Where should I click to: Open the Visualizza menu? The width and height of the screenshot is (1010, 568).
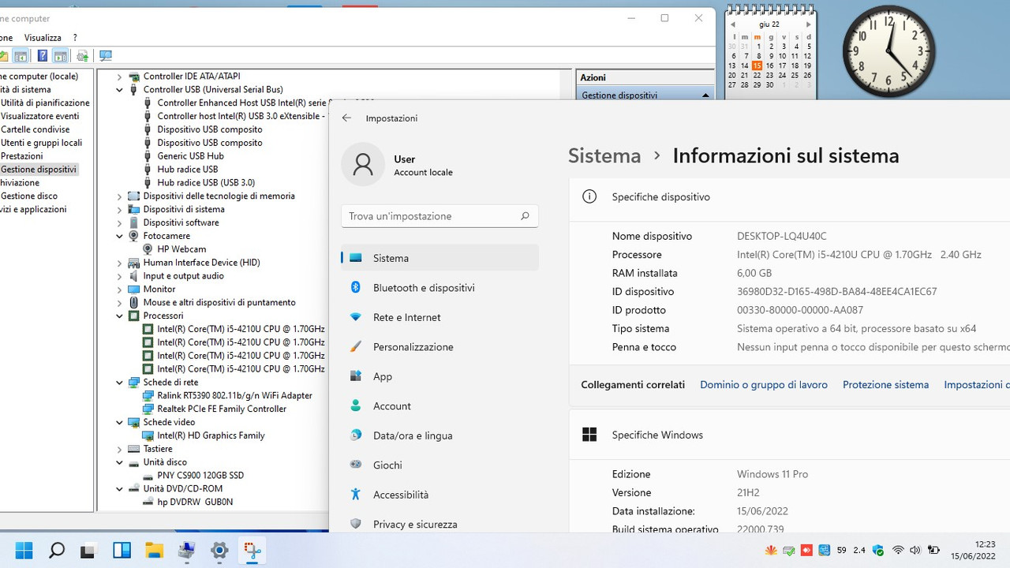point(43,37)
